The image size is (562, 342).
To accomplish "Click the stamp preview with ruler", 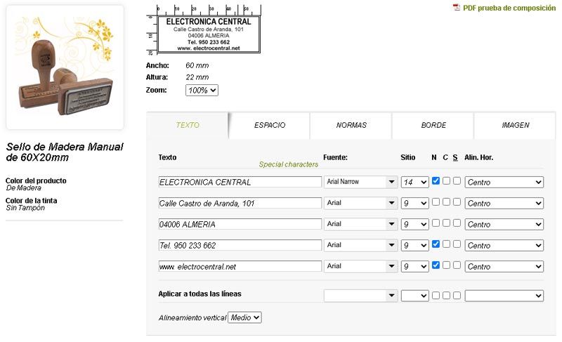I will click(x=204, y=30).
